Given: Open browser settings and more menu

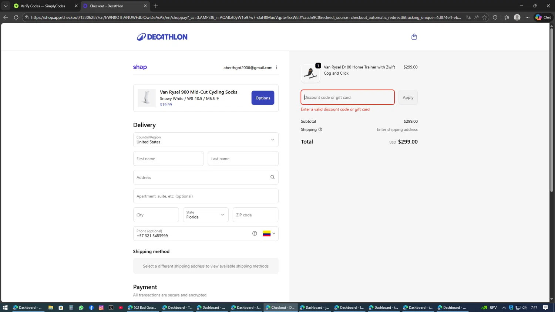Looking at the screenshot, I should [x=528, y=17].
